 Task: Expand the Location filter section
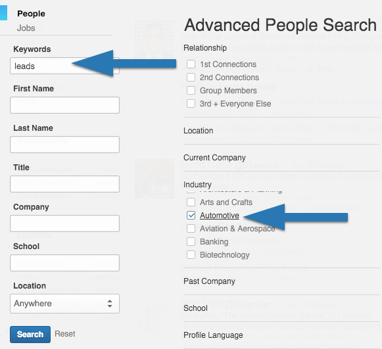[199, 131]
